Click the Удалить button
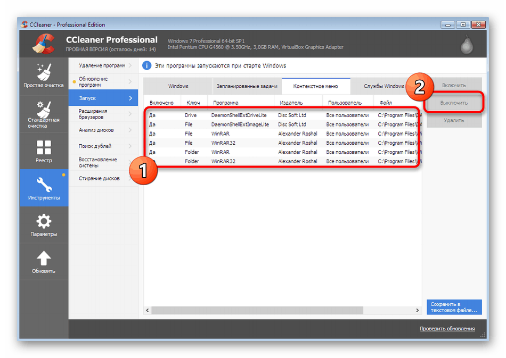The image size is (506, 358). point(454,120)
